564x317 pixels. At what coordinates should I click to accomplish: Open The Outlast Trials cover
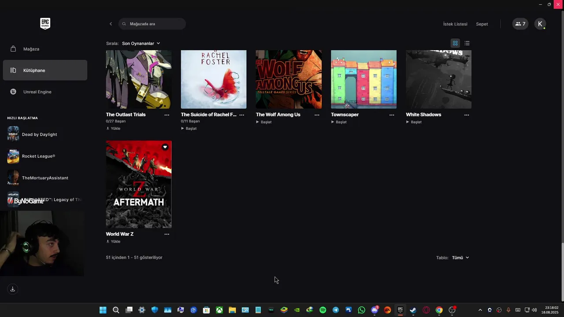tap(139, 79)
